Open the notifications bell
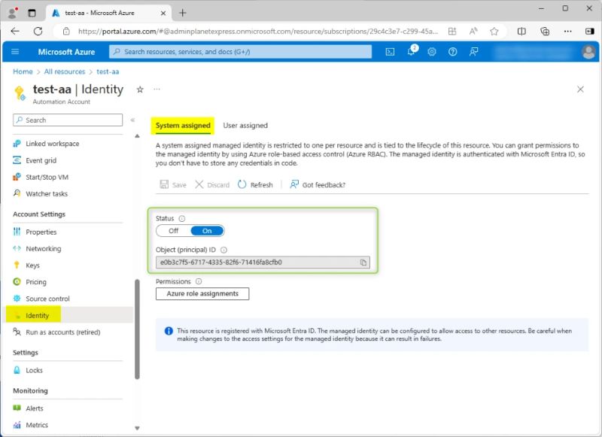602x437 pixels. (x=410, y=52)
